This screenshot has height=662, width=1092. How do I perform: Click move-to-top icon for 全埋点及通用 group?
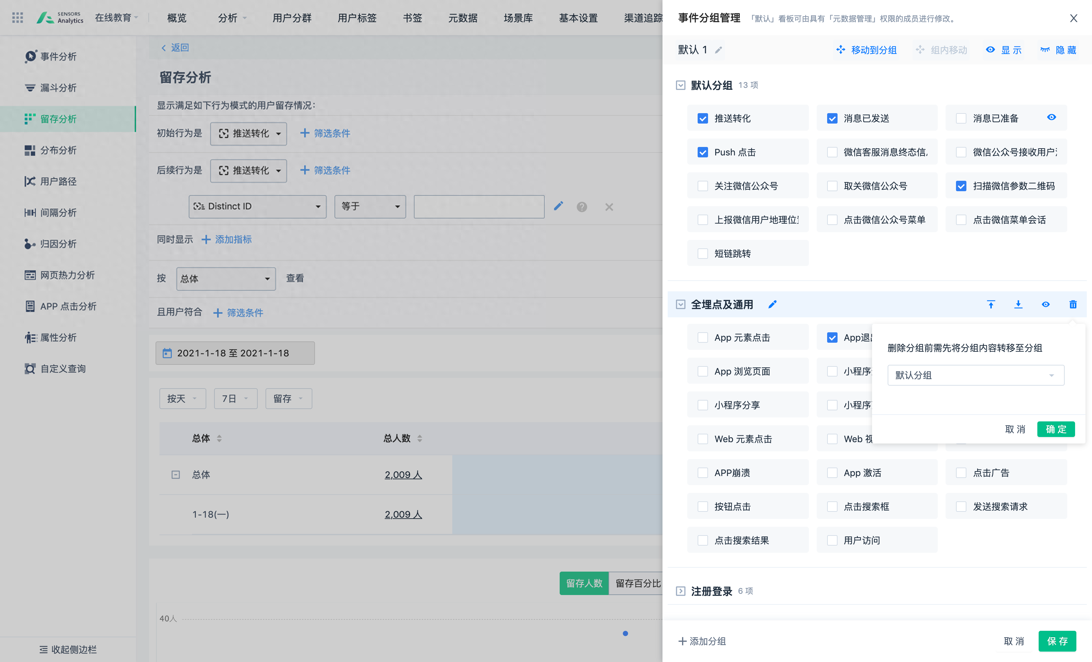click(991, 304)
